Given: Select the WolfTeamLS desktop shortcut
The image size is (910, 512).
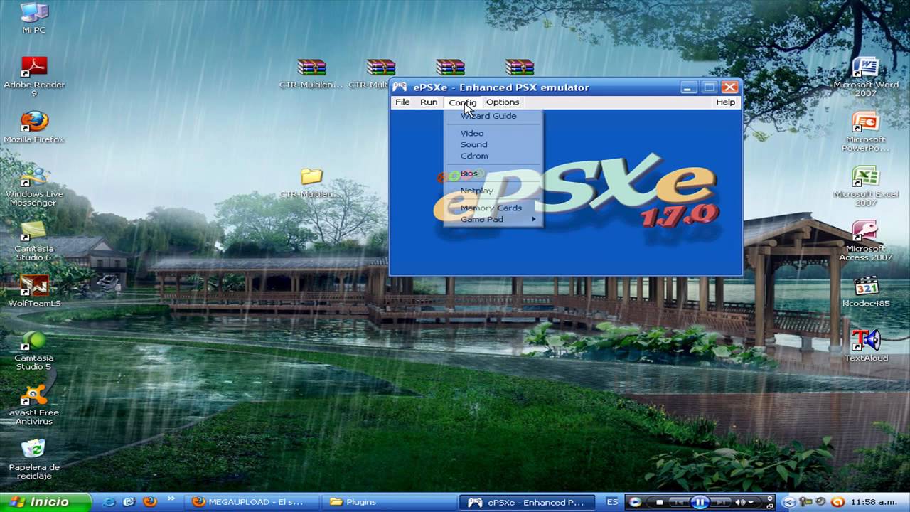Looking at the screenshot, I should coord(33,291).
